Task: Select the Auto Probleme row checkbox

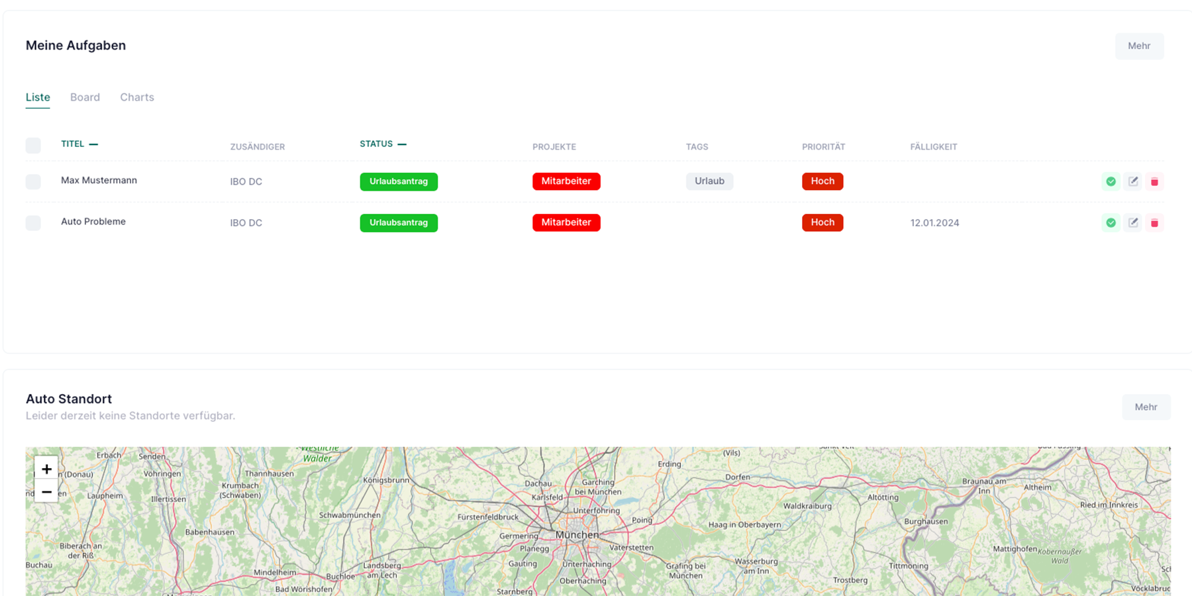Action: pyautogui.click(x=33, y=223)
